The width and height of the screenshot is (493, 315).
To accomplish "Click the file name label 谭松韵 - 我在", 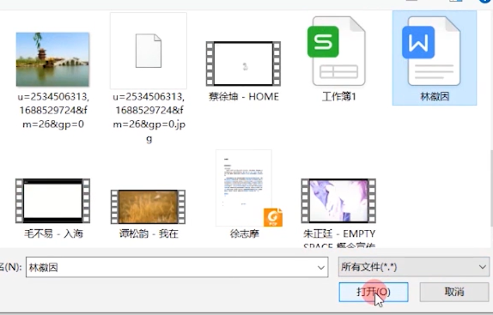I will [149, 234].
